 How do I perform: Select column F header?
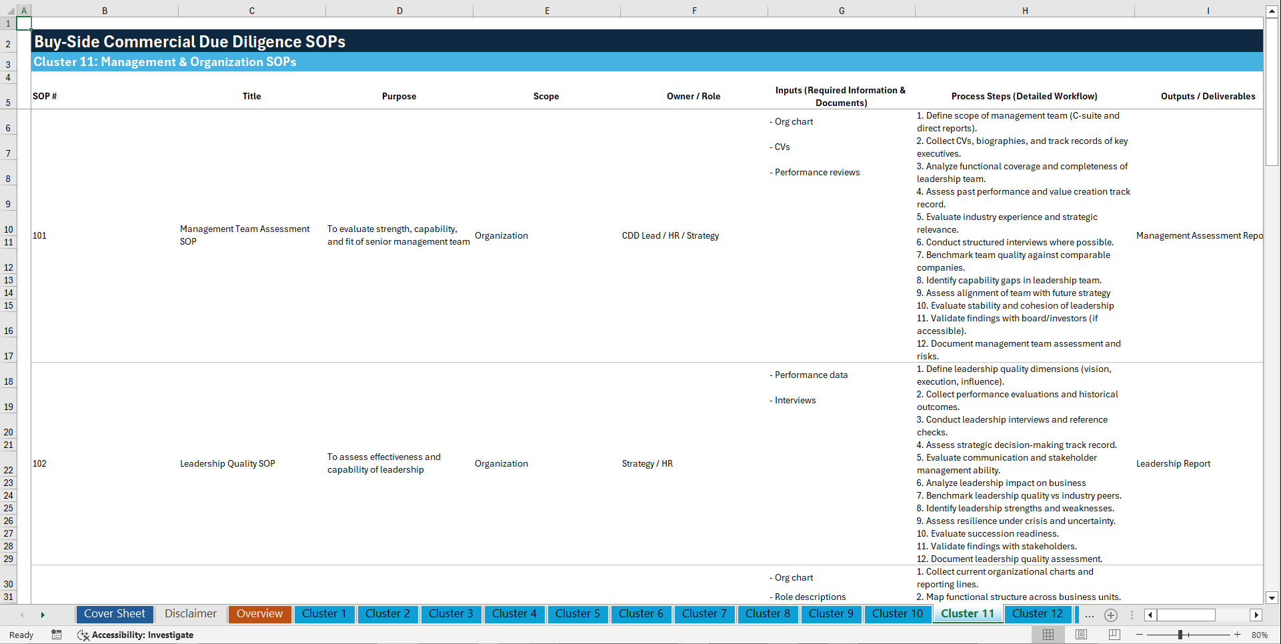pos(694,11)
